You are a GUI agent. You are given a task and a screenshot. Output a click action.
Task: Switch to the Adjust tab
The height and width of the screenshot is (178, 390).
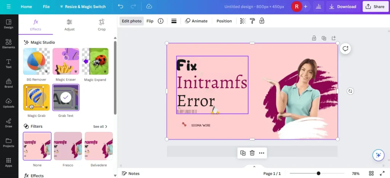pyautogui.click(x=69, y=25)
